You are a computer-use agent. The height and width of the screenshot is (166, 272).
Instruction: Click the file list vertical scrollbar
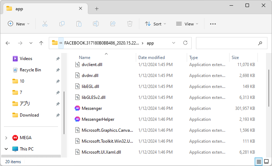pos(269,88)
